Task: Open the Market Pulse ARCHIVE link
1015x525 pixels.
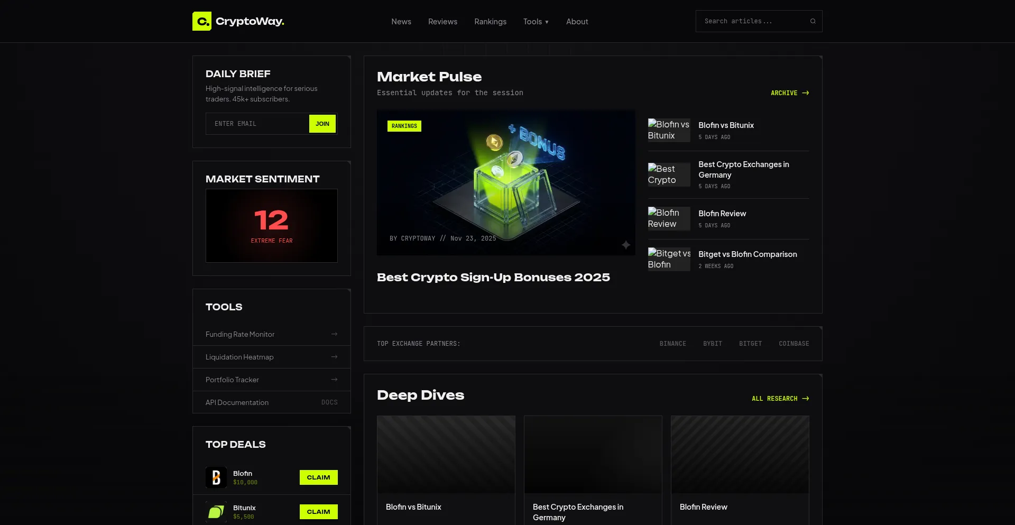Action: 789,93
